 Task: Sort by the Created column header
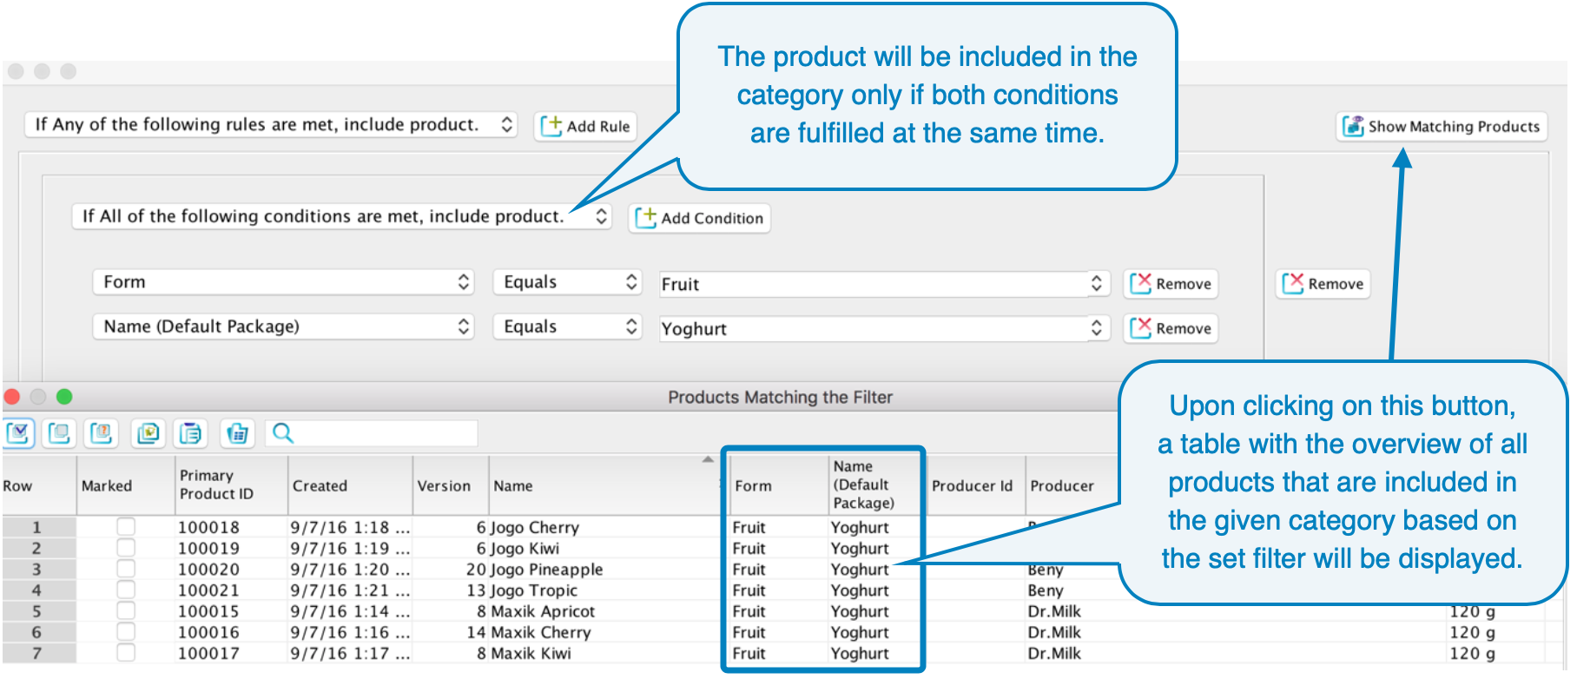[x=351, y=485]
